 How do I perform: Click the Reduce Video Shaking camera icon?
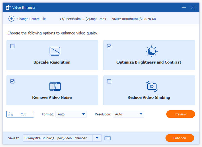point(151,86)
